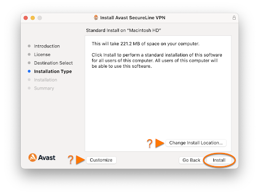Open the Customize options
Viewport: 273px width, 194px height.
101,160
